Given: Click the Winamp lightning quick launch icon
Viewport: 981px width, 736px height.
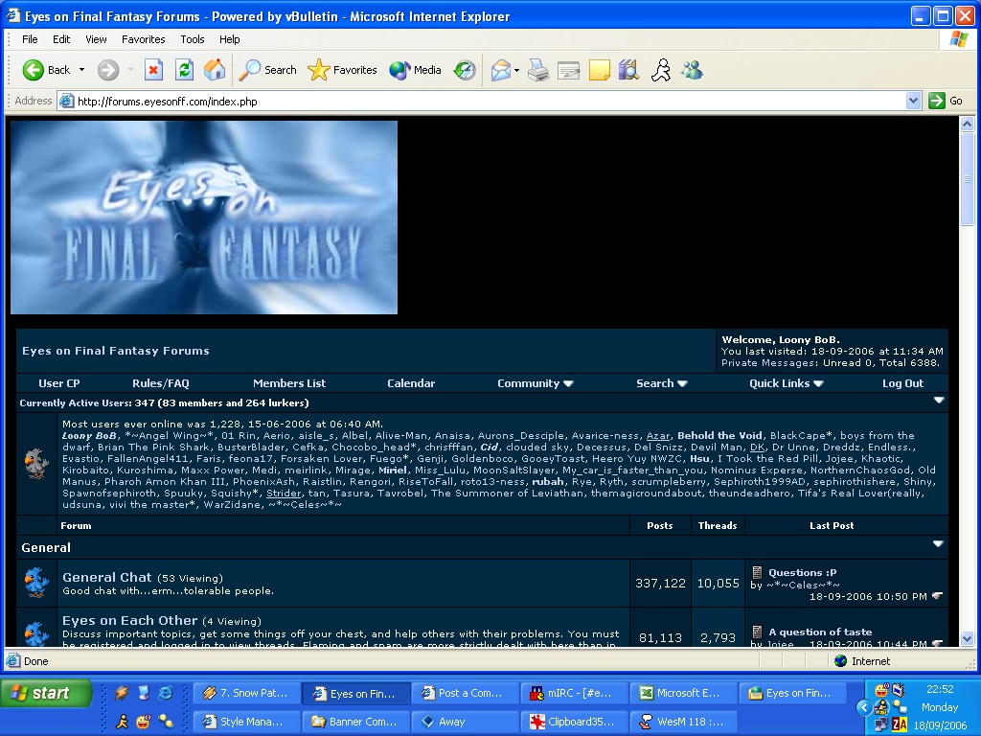Looking at the screenshot, I should [x=122, y=693].
